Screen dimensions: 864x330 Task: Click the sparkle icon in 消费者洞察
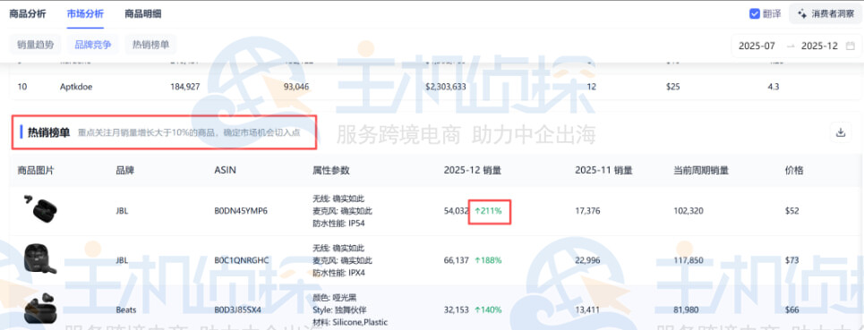pos(801,13)
